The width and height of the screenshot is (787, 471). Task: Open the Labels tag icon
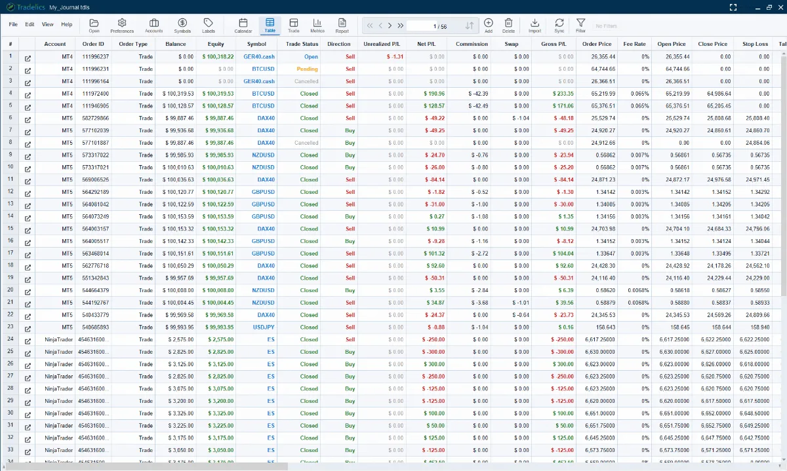coord(209,26)
